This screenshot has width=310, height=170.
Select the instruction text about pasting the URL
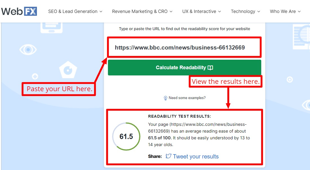coord(185,29)
